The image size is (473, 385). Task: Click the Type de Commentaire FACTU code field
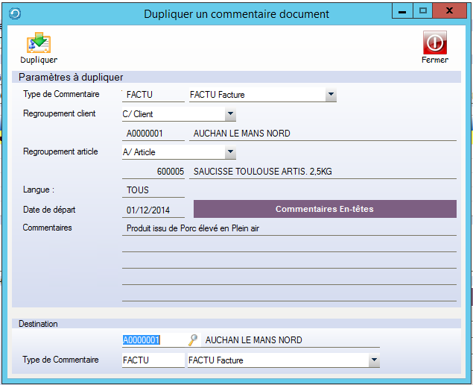click(x=153, y=95)
